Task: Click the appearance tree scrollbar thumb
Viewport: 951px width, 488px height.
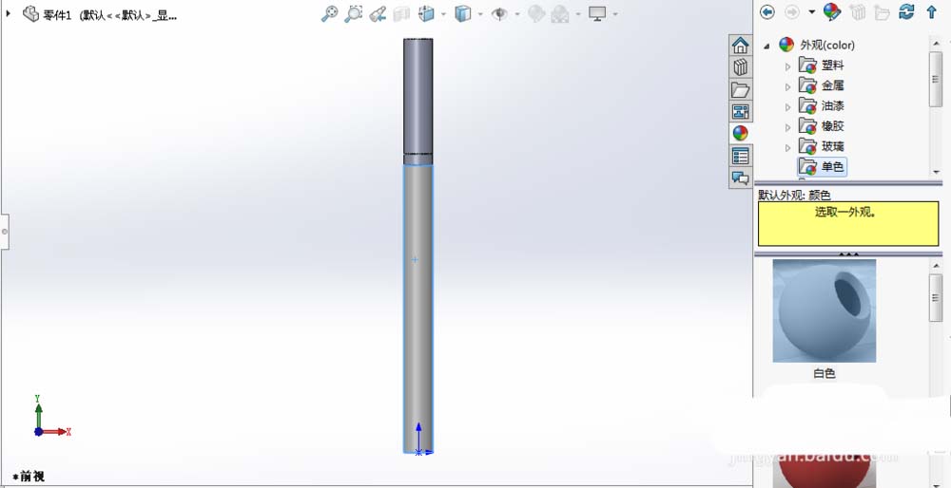Action: 935,79
